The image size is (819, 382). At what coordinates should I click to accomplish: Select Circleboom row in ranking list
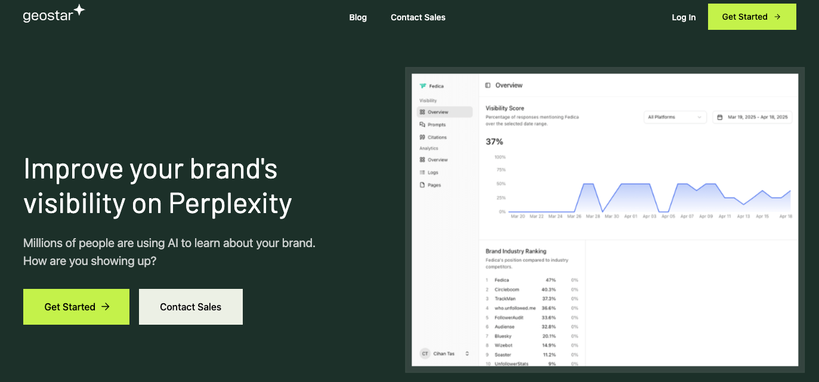click(531, 289)
